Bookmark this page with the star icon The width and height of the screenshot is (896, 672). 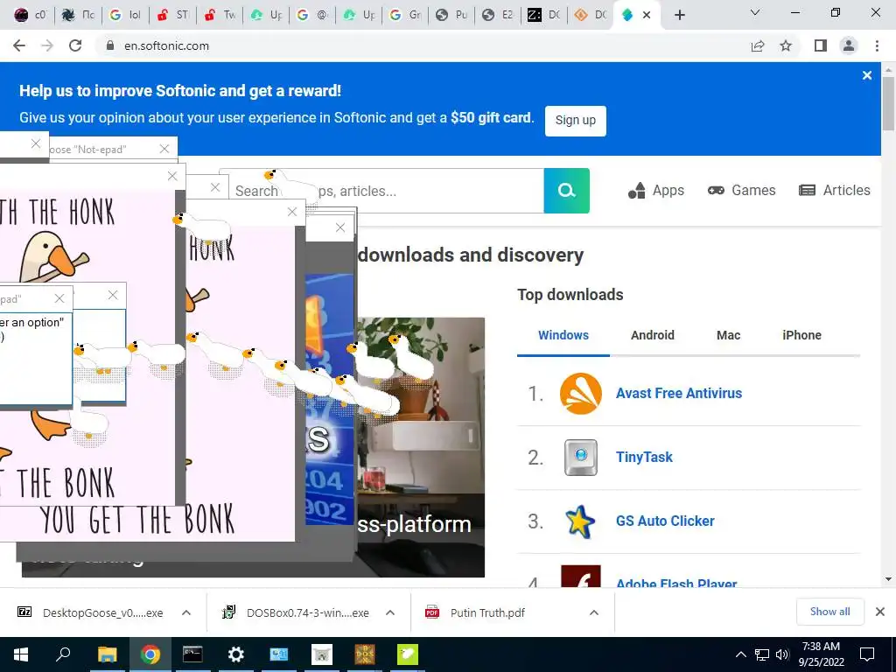pos(786,45)
